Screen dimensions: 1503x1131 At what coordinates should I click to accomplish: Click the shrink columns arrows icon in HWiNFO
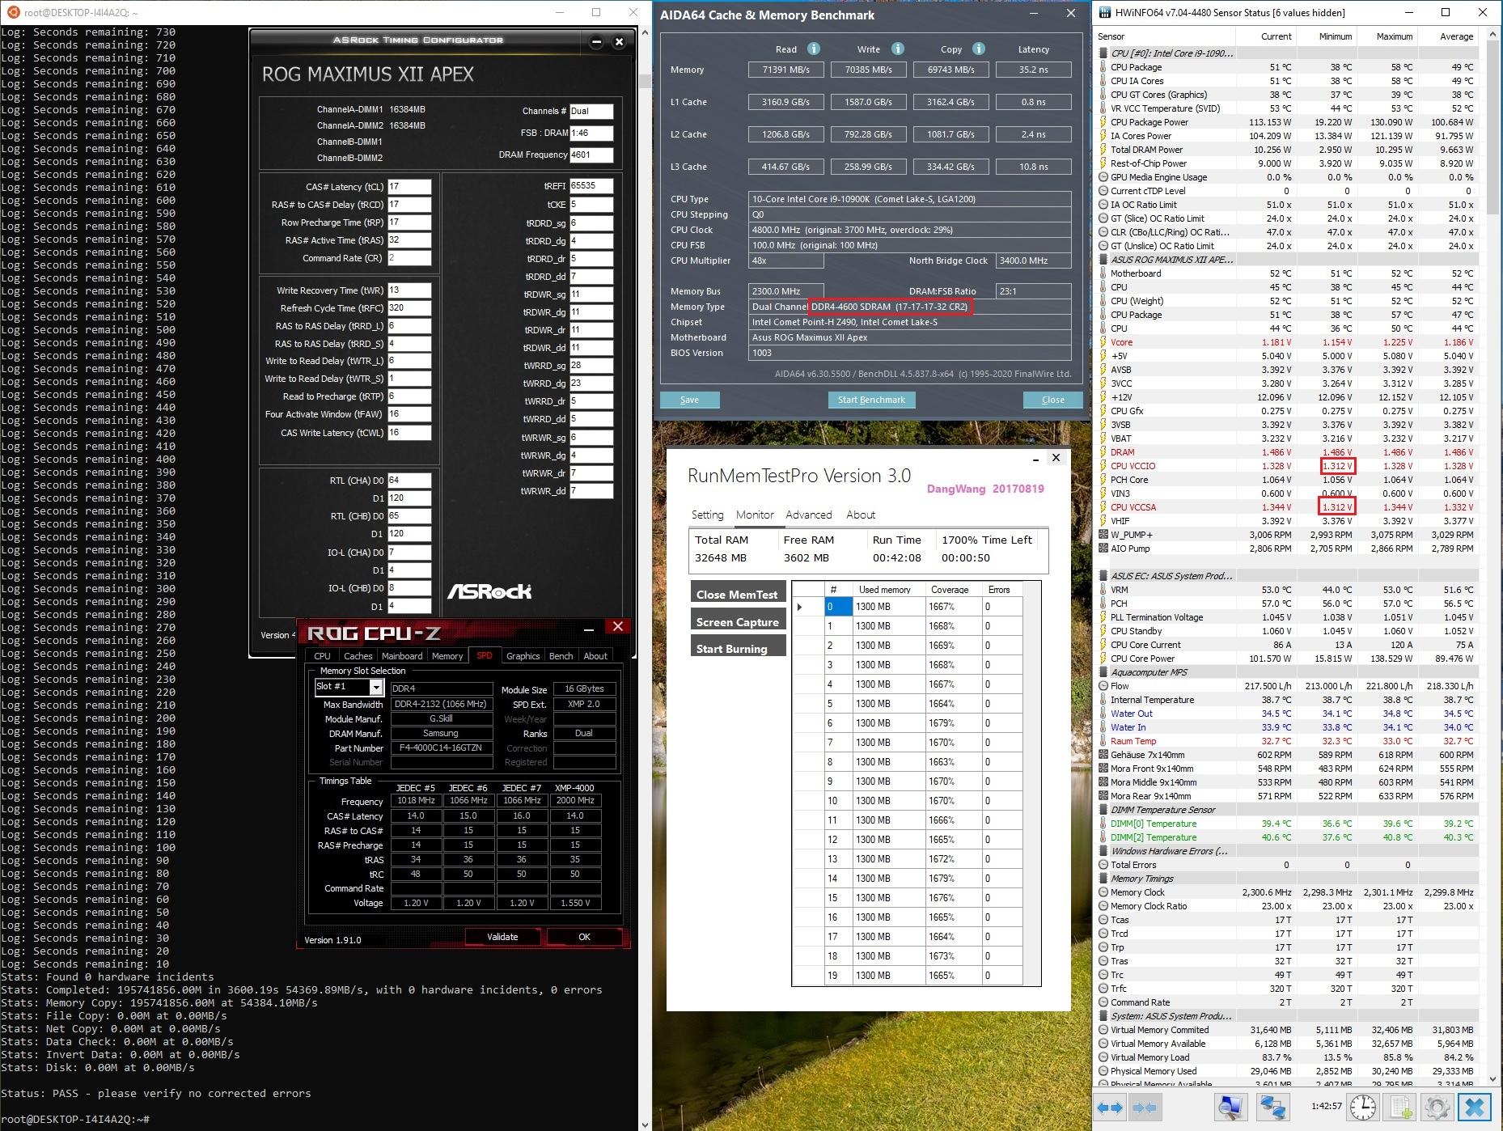pyautogui.click(x=1145, y=1107)
